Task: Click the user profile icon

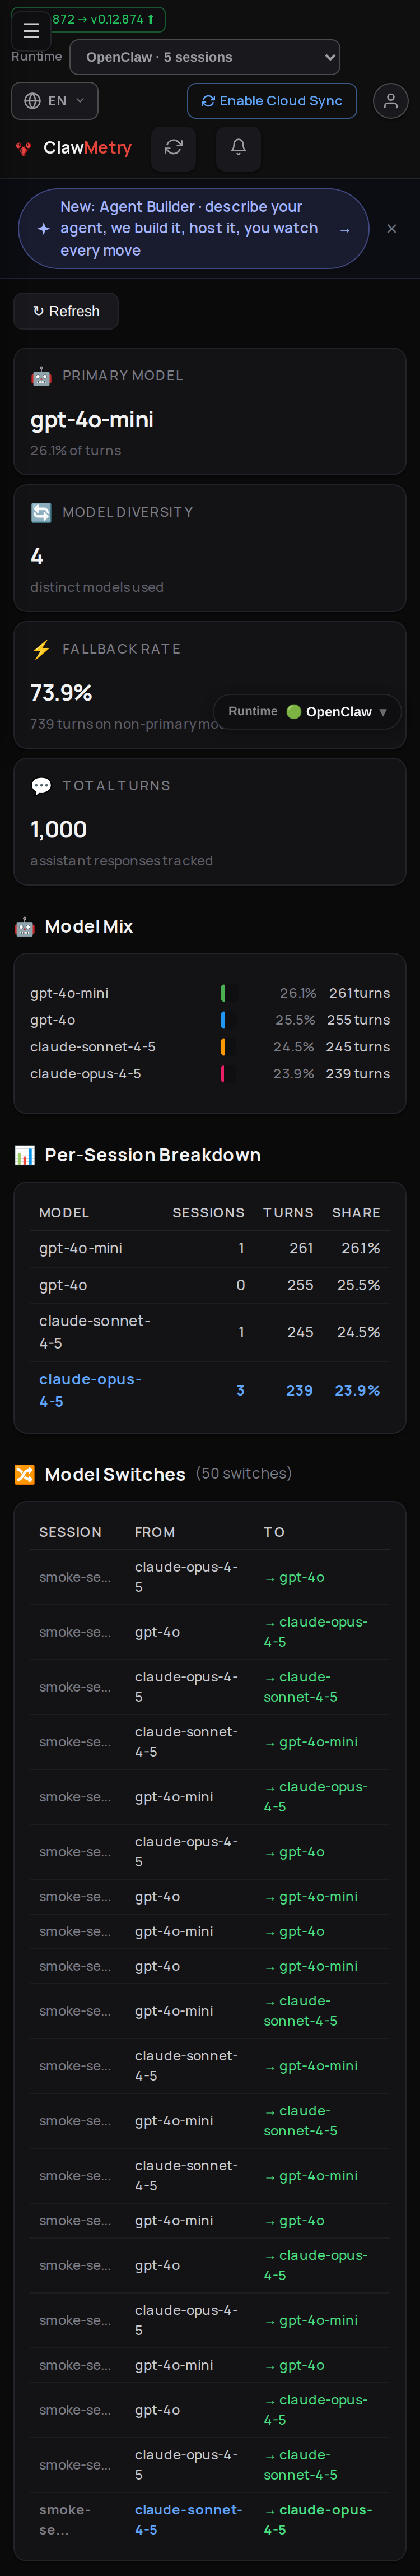Action: [x=390, y=101]
